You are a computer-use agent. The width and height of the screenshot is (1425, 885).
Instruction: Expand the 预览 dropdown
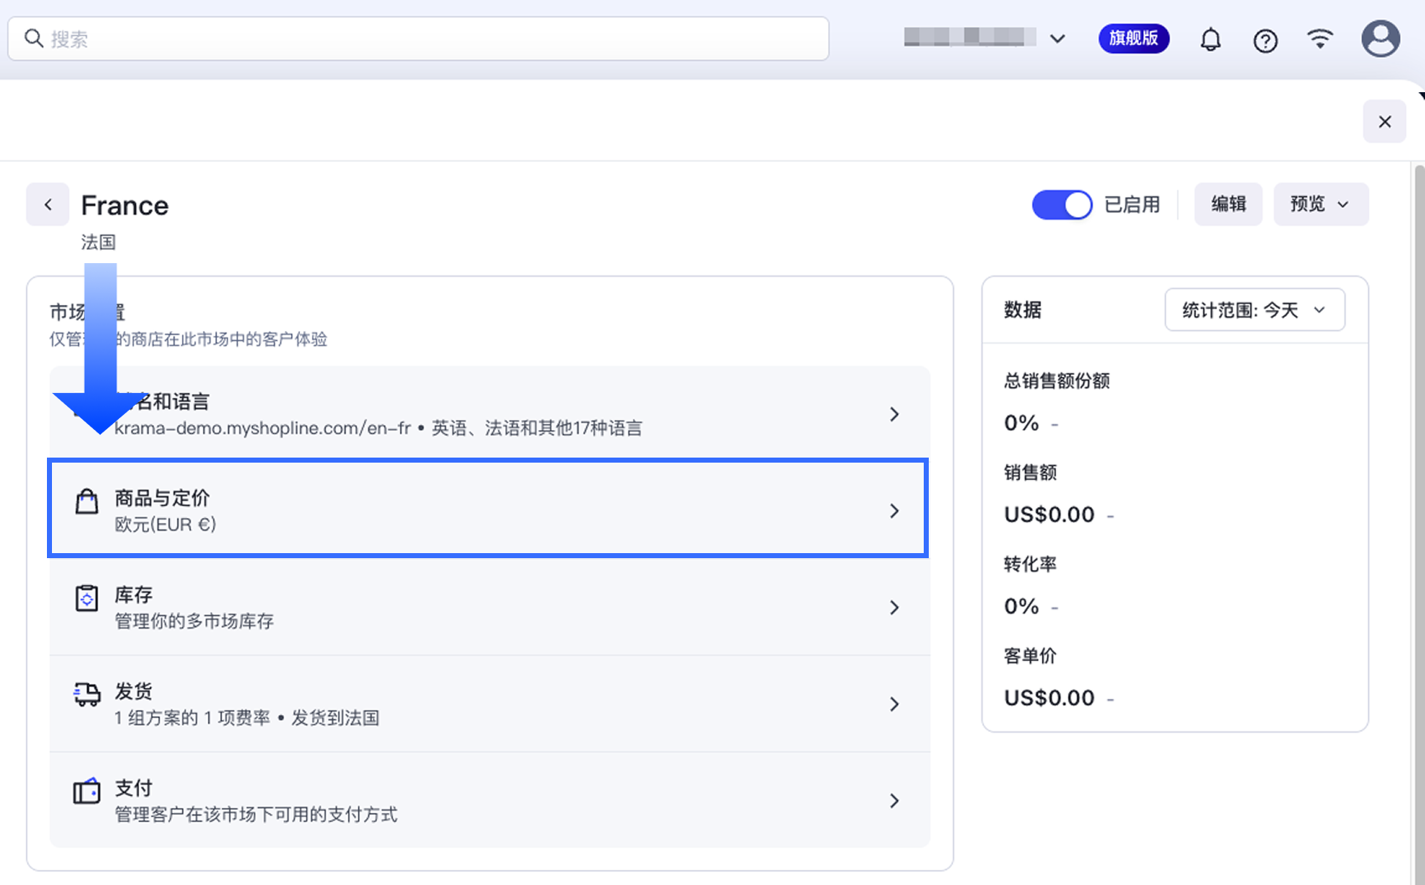(x=1320, y=204)
